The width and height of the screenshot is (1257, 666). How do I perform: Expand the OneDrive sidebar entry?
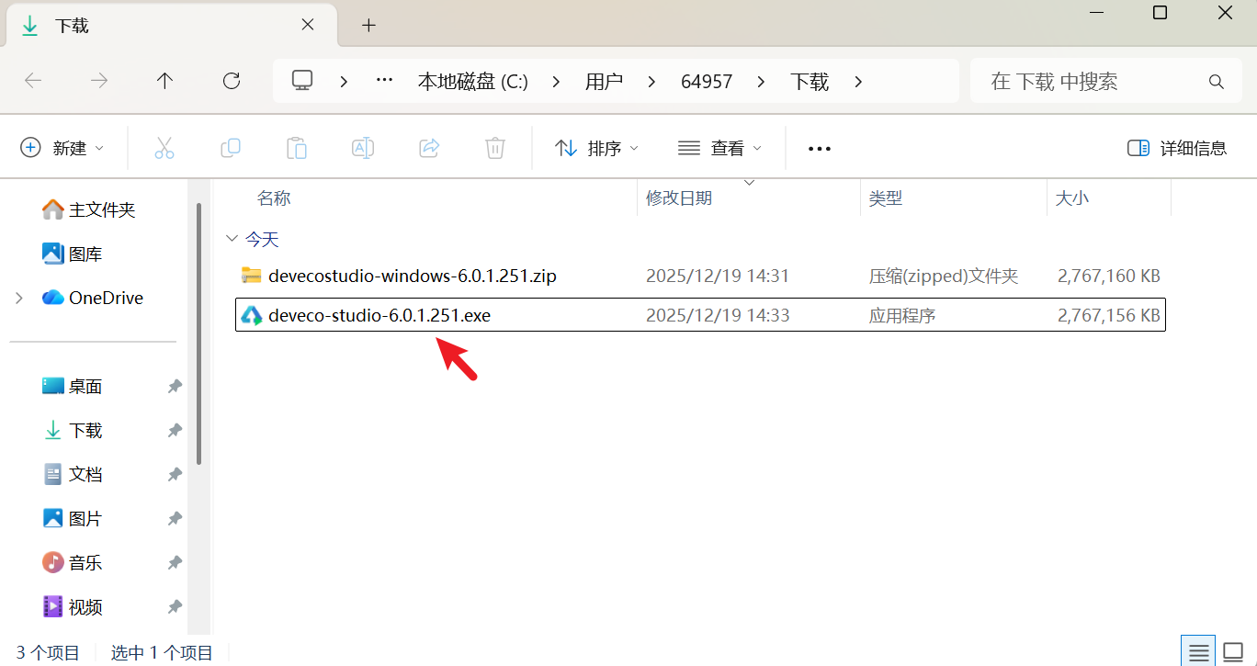(x=20, y=297)
